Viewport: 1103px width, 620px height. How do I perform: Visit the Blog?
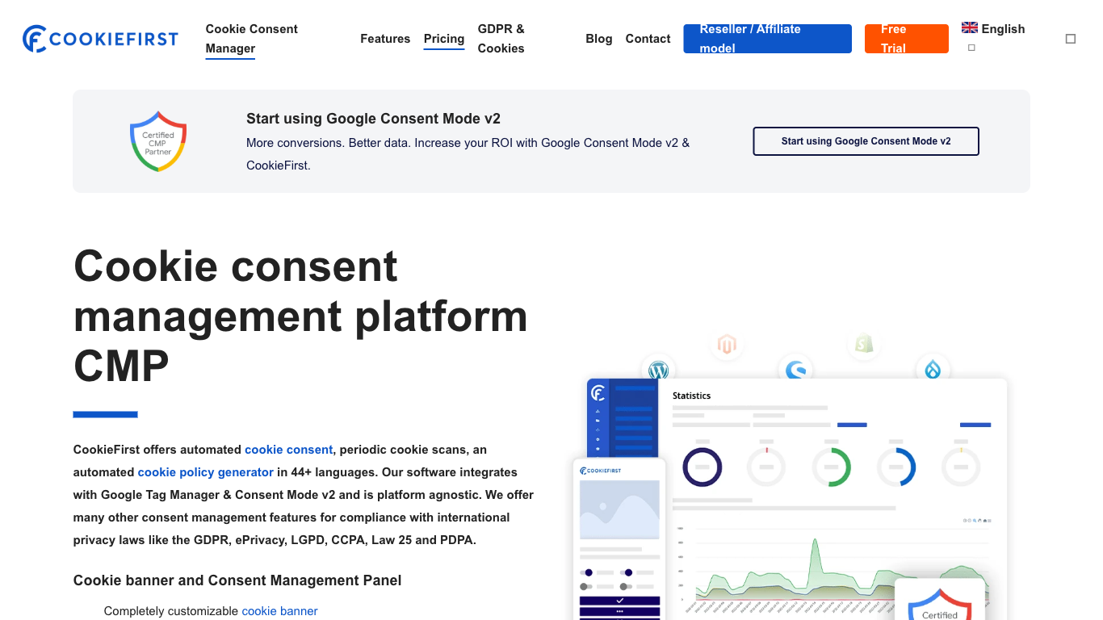pyautogui.click(x=599, y=39)
